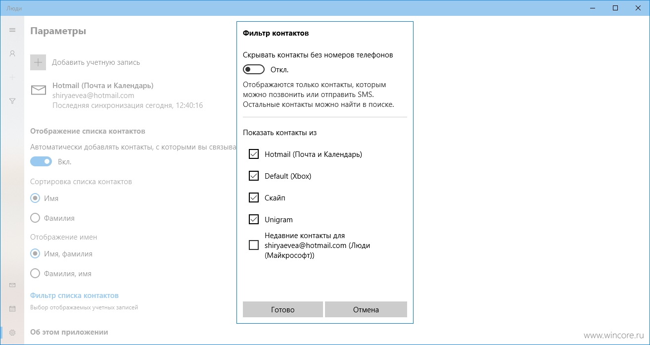Click Отображение списка контактов heading
The image size is (650, 345).
click(x=88, y=131)
